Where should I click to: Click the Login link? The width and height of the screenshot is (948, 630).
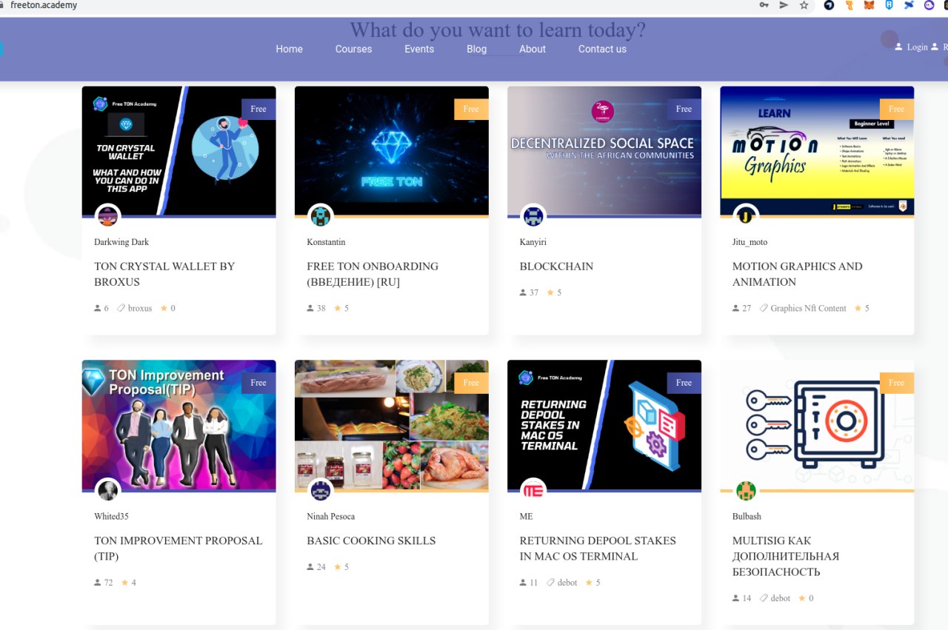917,47
